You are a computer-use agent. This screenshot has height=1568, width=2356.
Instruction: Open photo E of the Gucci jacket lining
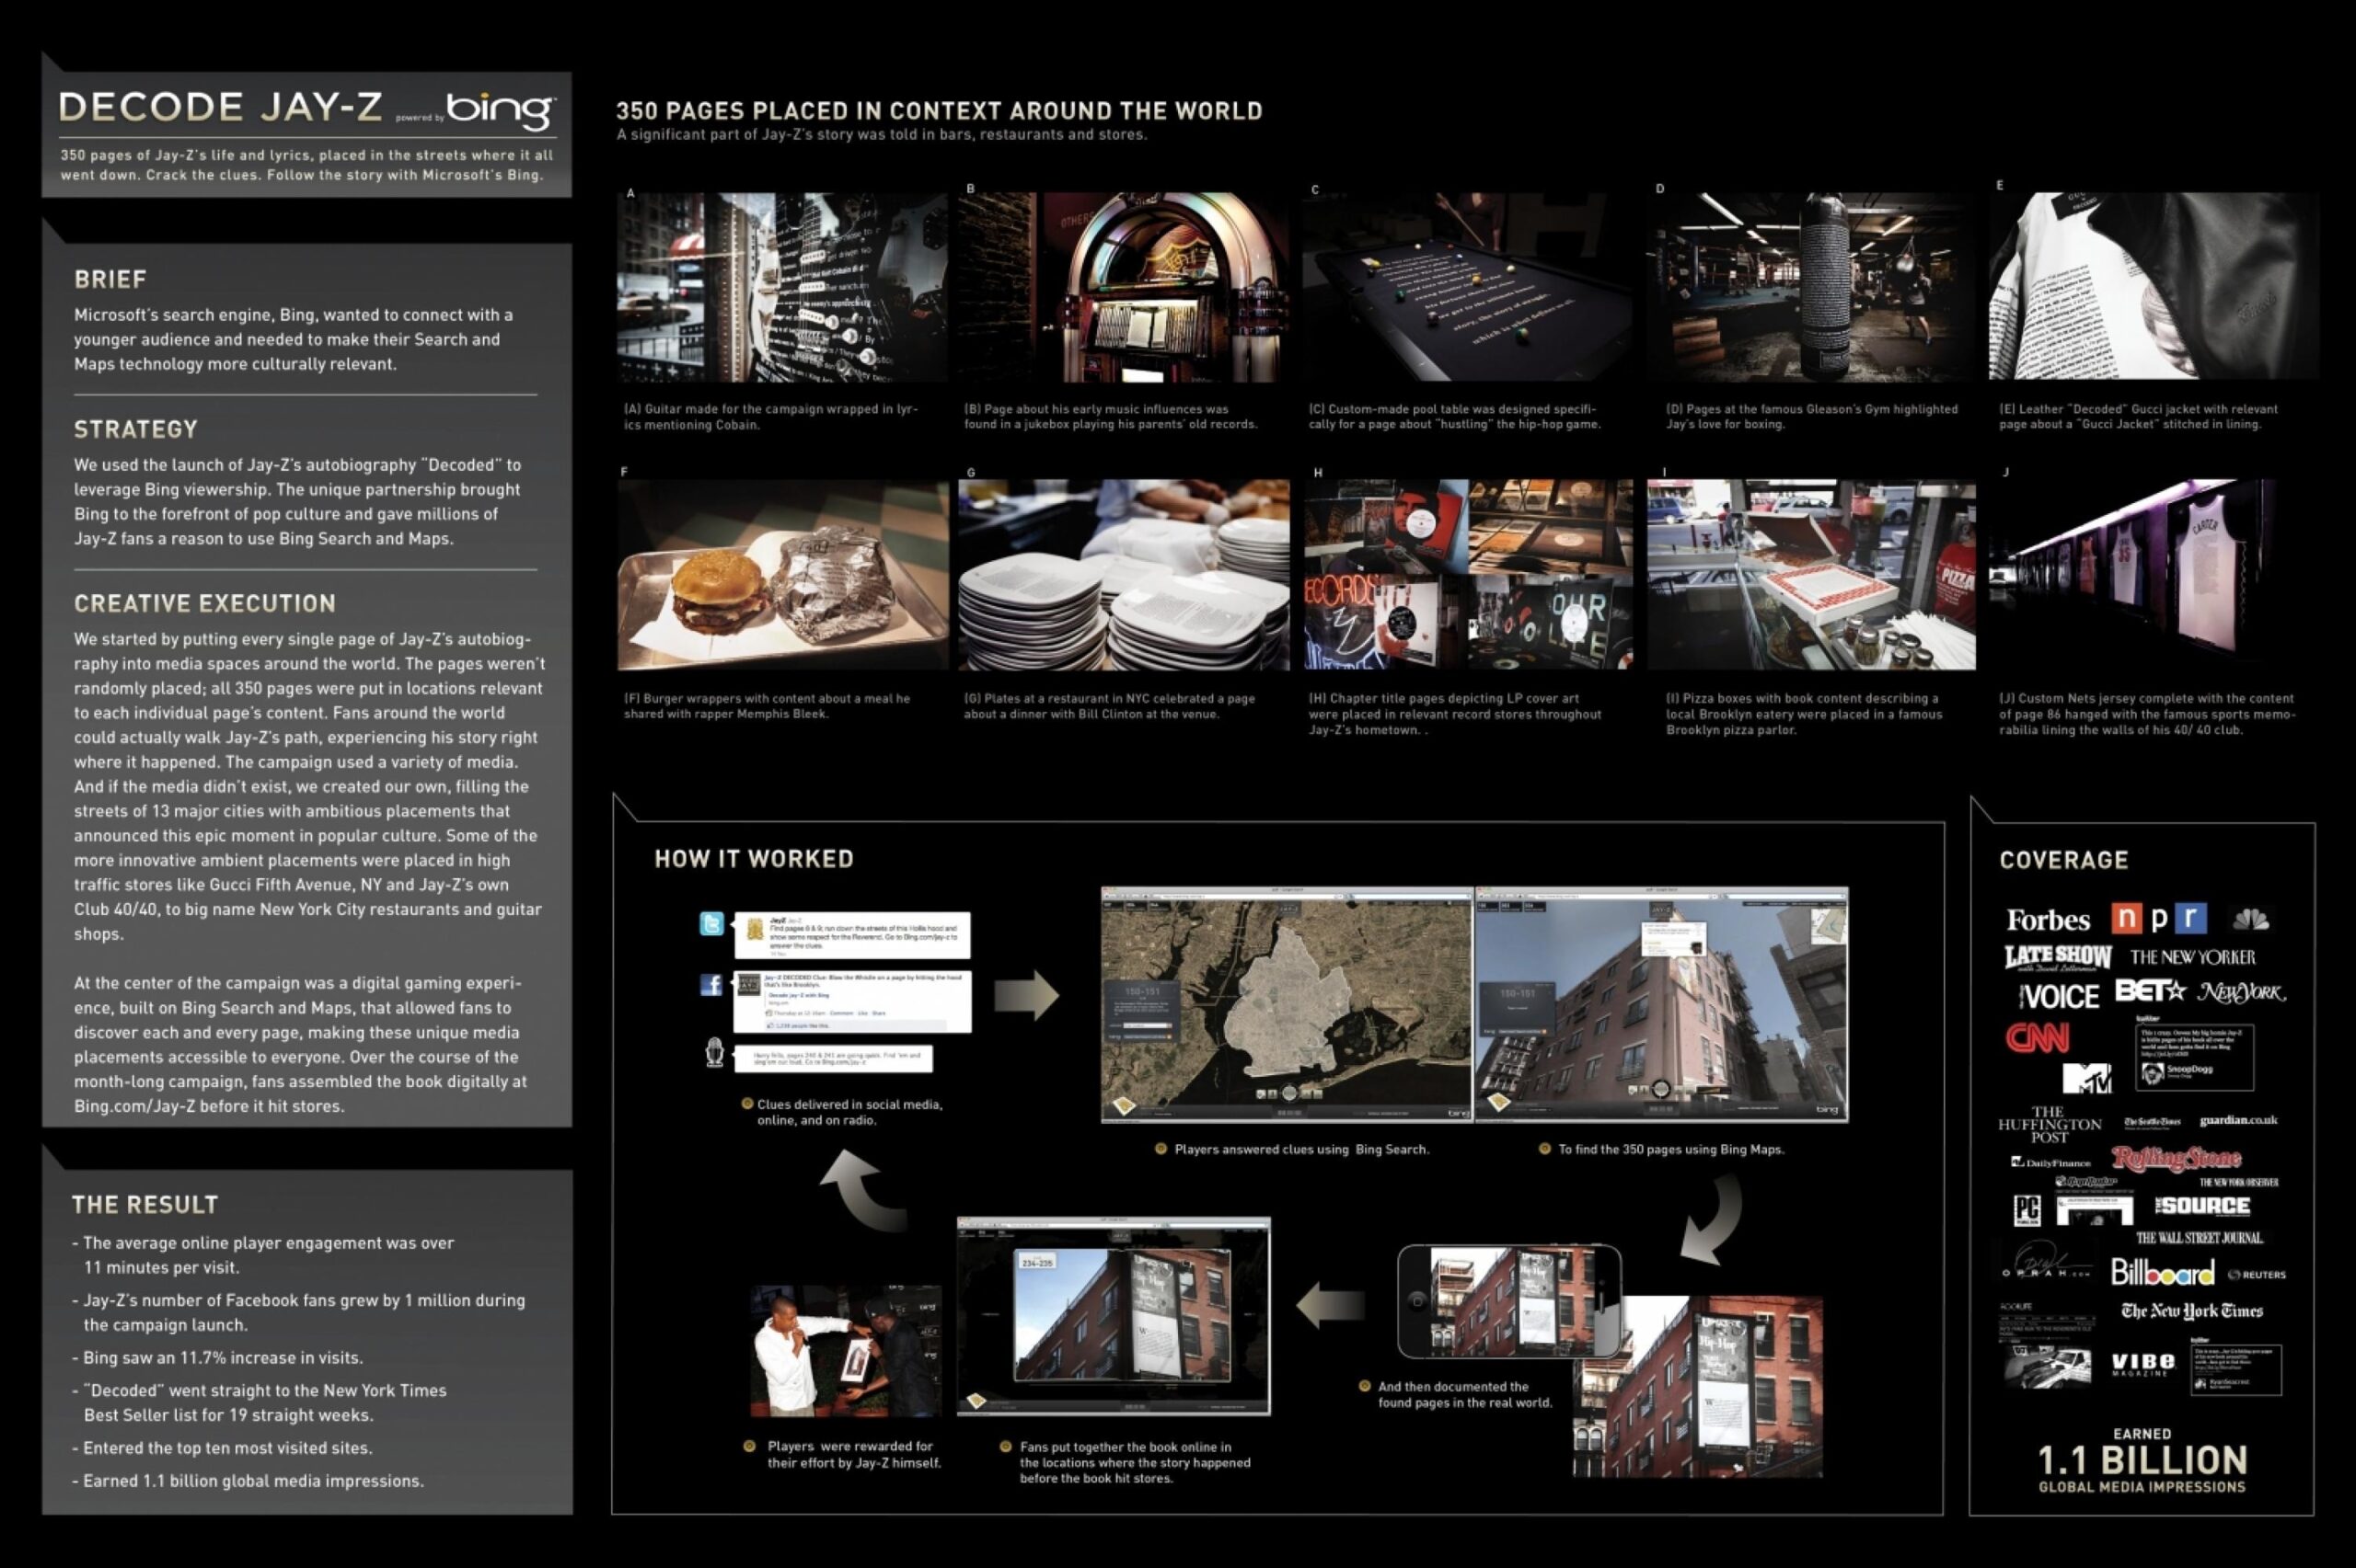[2153, 286]
